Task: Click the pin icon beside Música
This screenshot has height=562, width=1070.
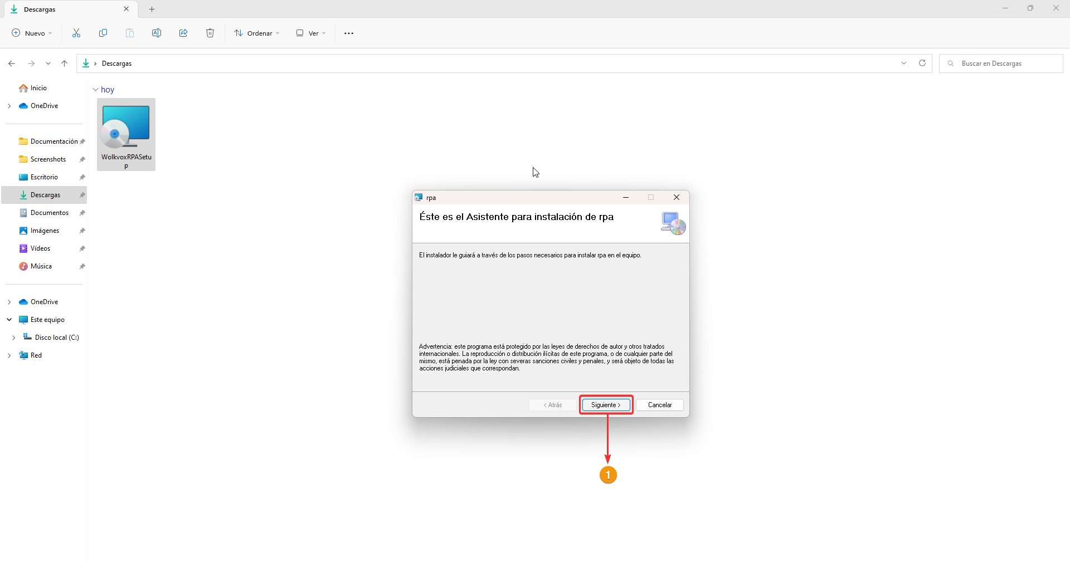Action: click(x=82, y=266)
